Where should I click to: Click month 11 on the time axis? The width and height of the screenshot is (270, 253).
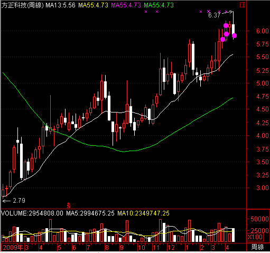coord(156,248)
